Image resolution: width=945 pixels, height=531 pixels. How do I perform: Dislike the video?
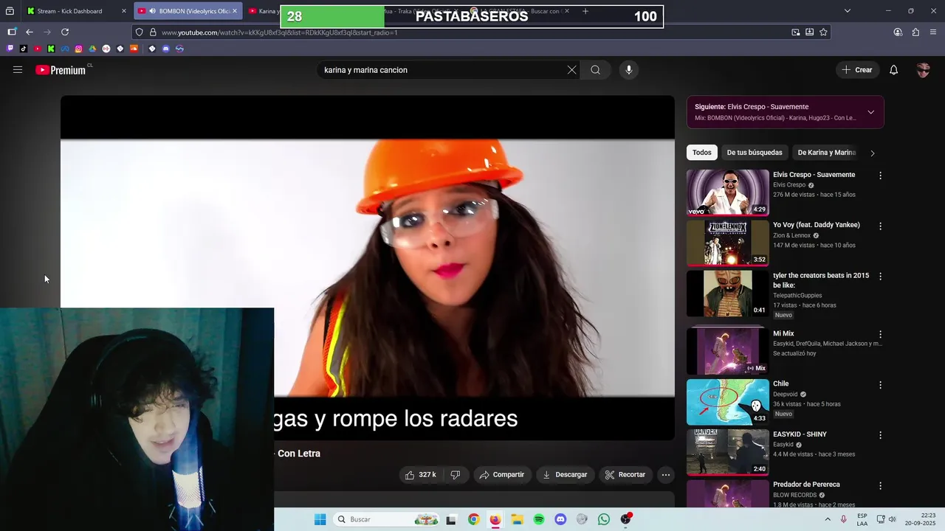point(456,475)
